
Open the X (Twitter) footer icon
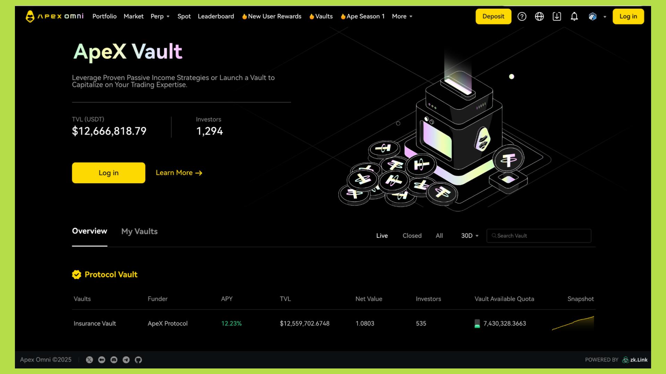[89, 360]
